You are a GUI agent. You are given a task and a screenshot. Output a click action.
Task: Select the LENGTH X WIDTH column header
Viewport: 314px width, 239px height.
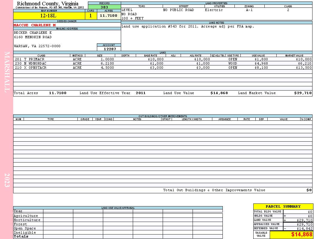coord(192,119)
